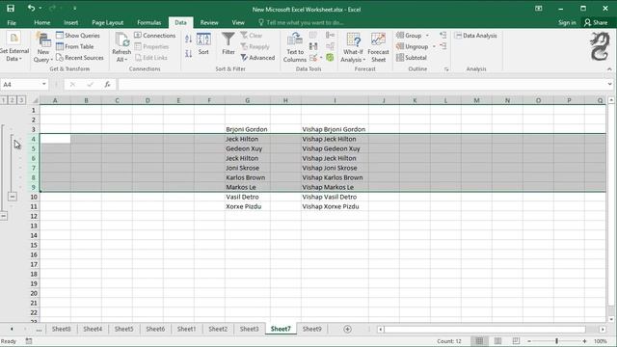This screenshot has width=617, height=347.
Task: Expand the Ungroup dropdown arrow
Action: (x=434, y=46)
